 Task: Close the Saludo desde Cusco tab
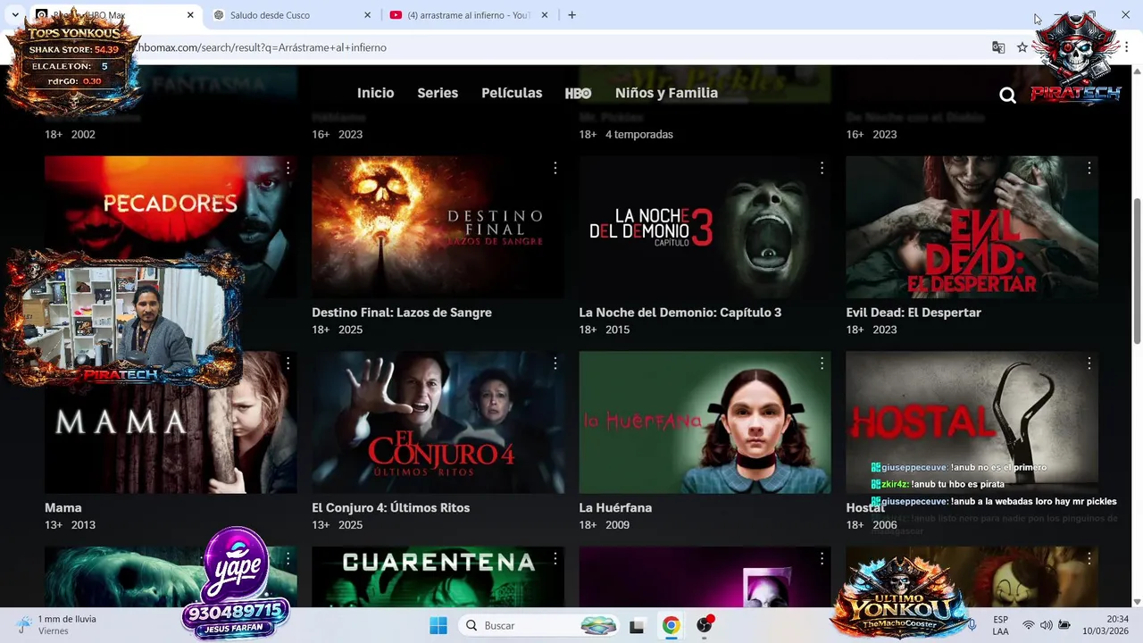pos(367,15)
